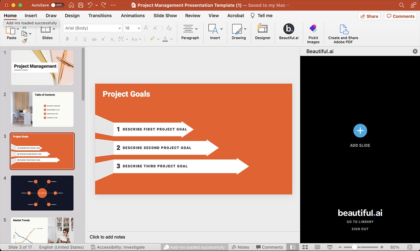Apply Subscript formatting

(x=112, y=39)
